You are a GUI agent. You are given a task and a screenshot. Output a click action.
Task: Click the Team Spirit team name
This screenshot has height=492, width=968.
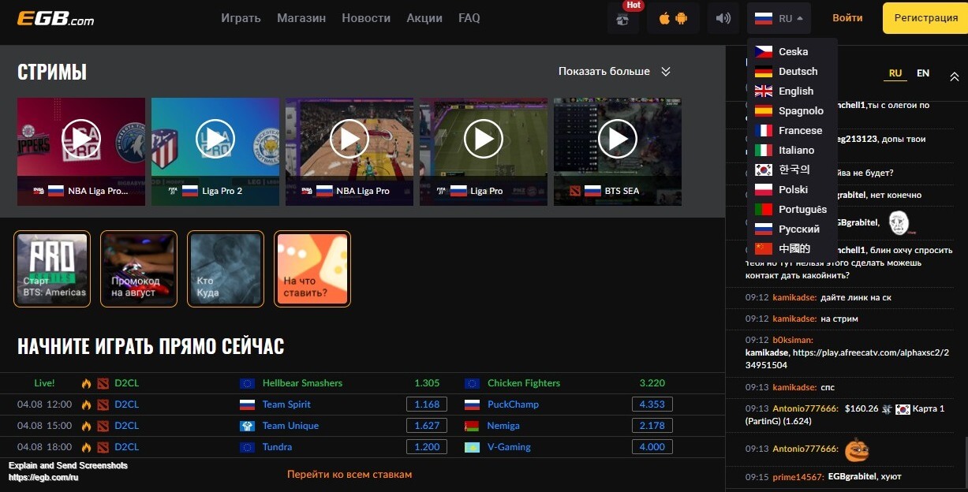coord(286,404)
